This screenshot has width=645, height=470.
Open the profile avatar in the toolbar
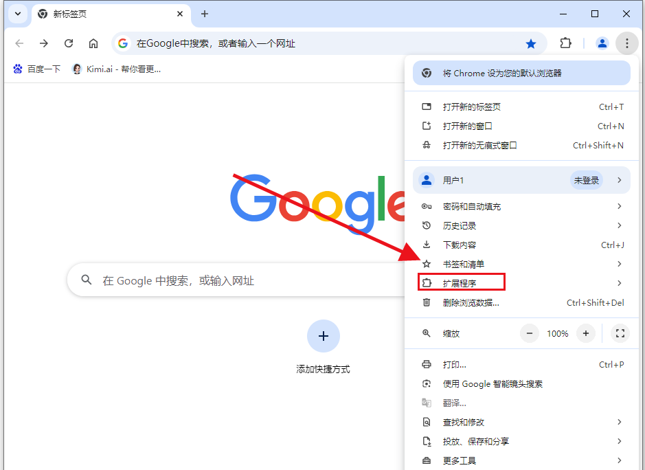[602, 43]
